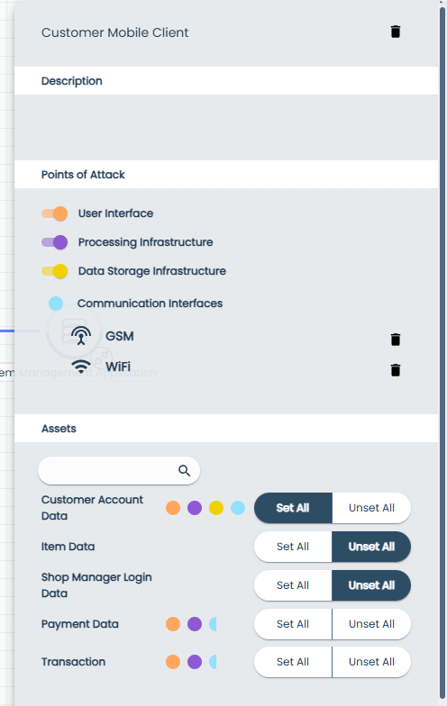The height and width of the screenshot is (706, 447).
Task: Click the Description section header
Action: pos(226,81)
